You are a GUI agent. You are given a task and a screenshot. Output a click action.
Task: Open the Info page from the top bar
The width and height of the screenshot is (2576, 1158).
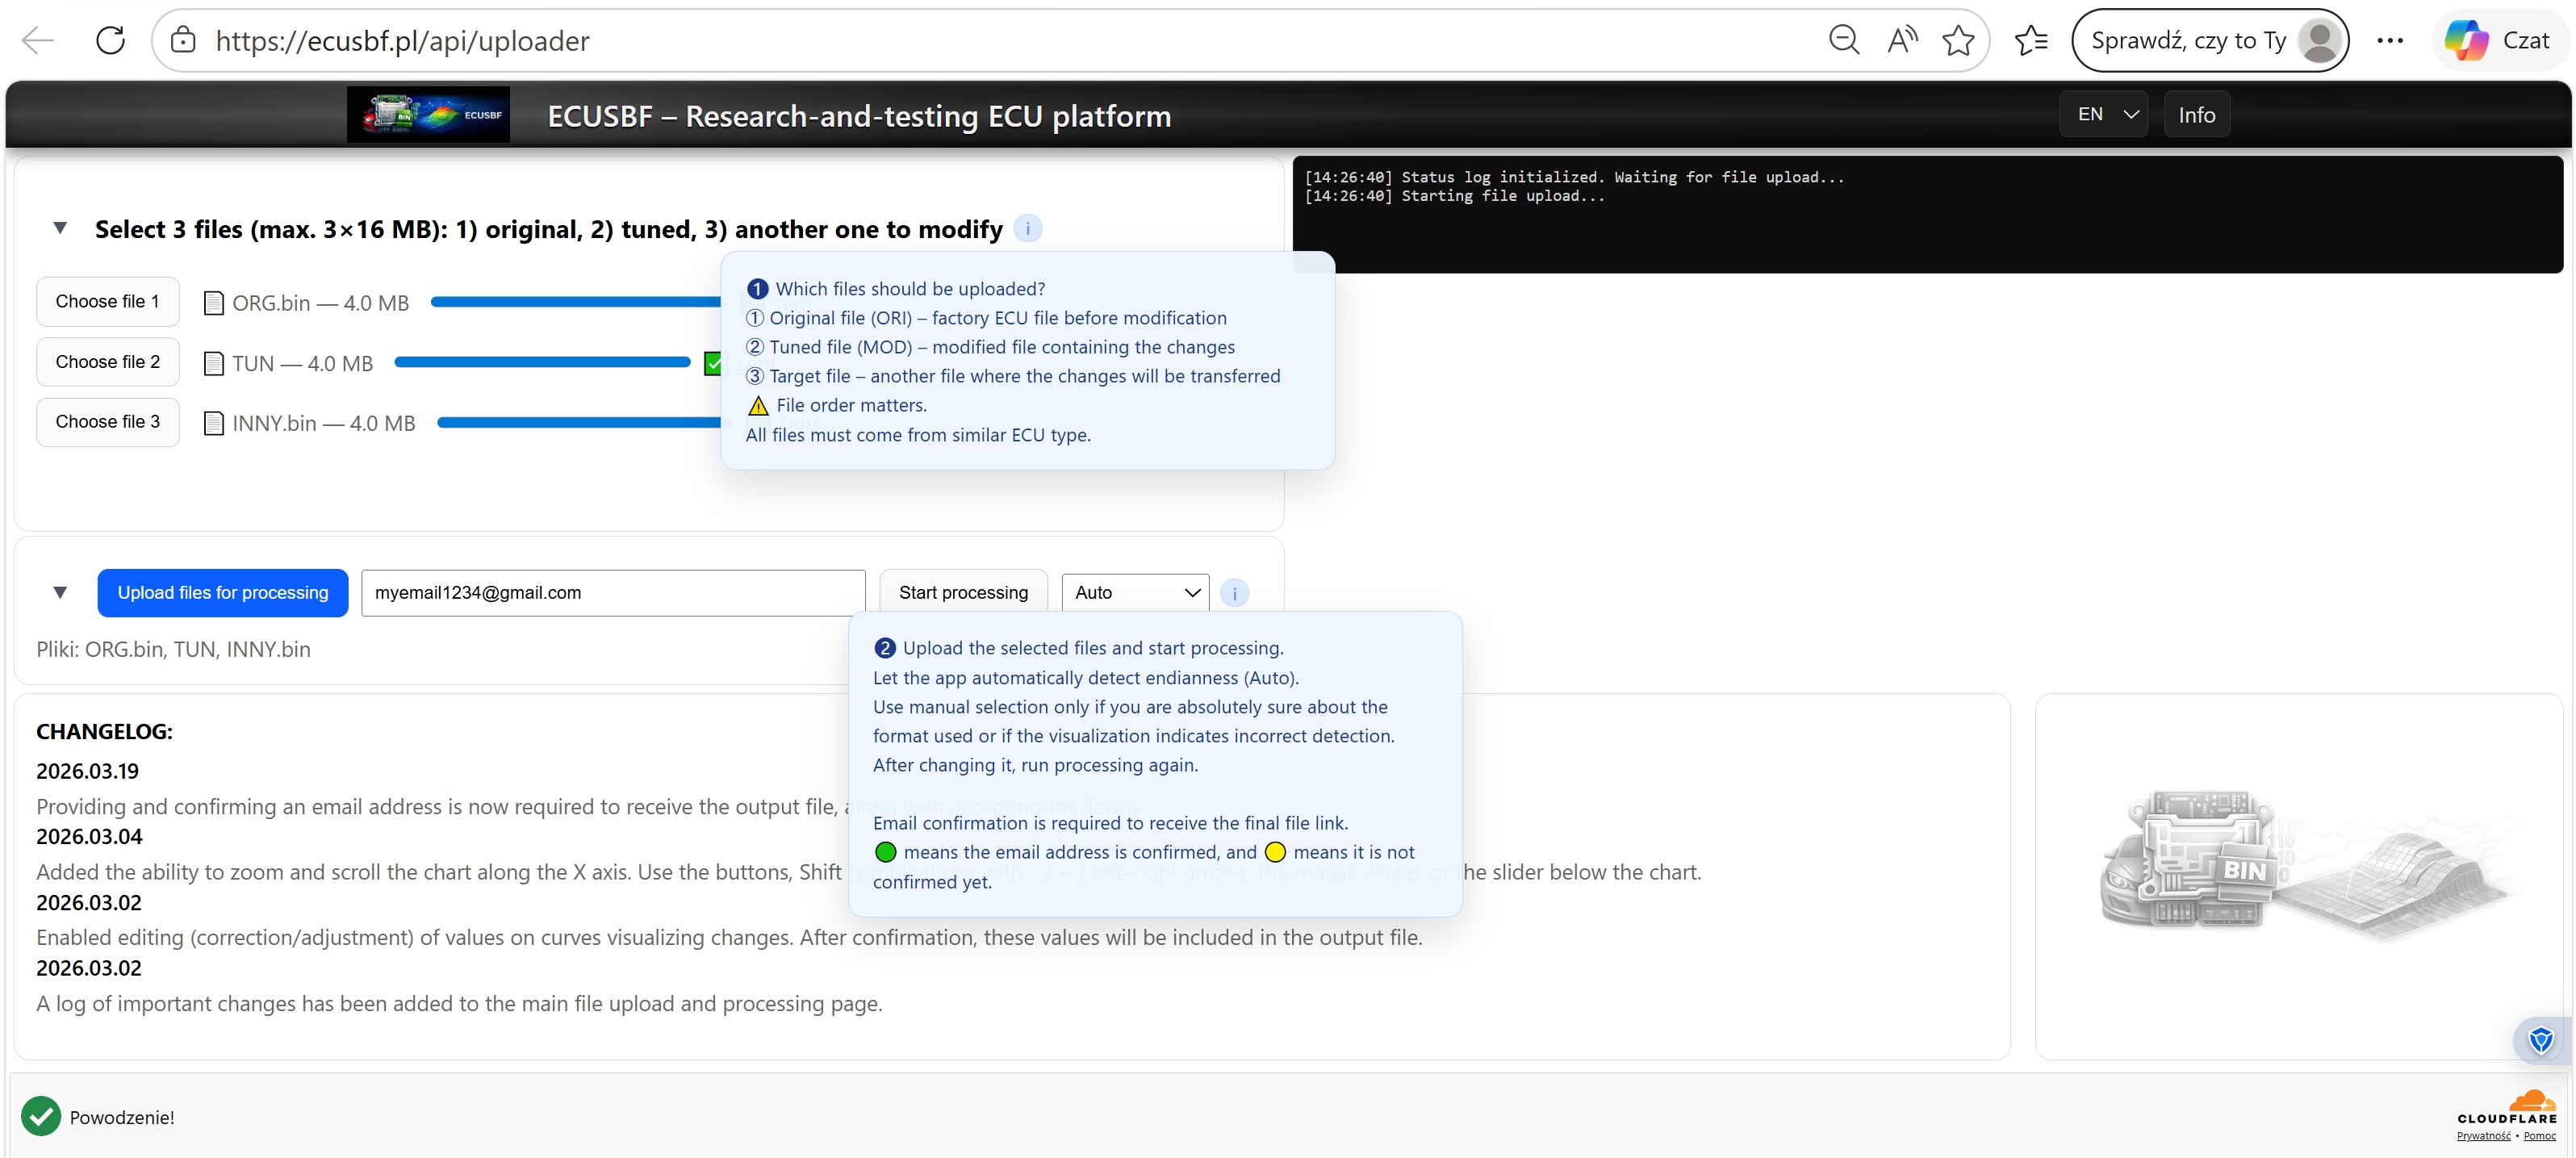tap(2196, 113)
